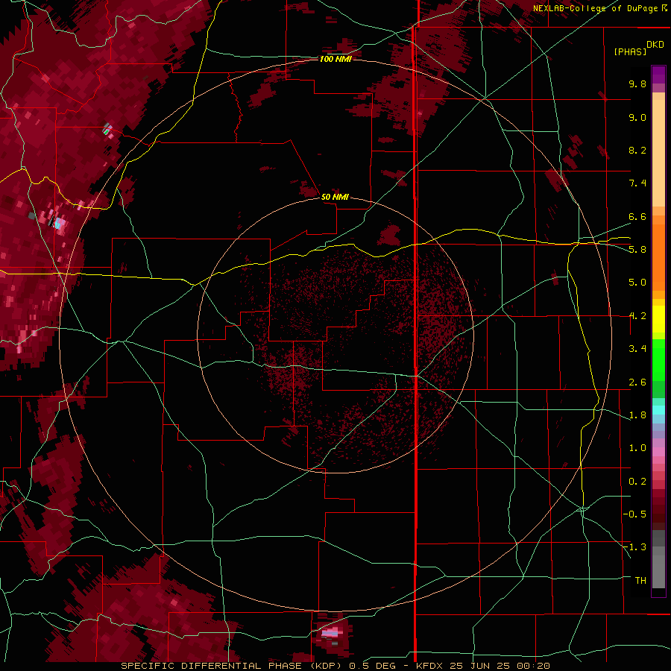Click the [PHAS] unit label
Viewport: 671px width, 671px height.
click(630, 52)
